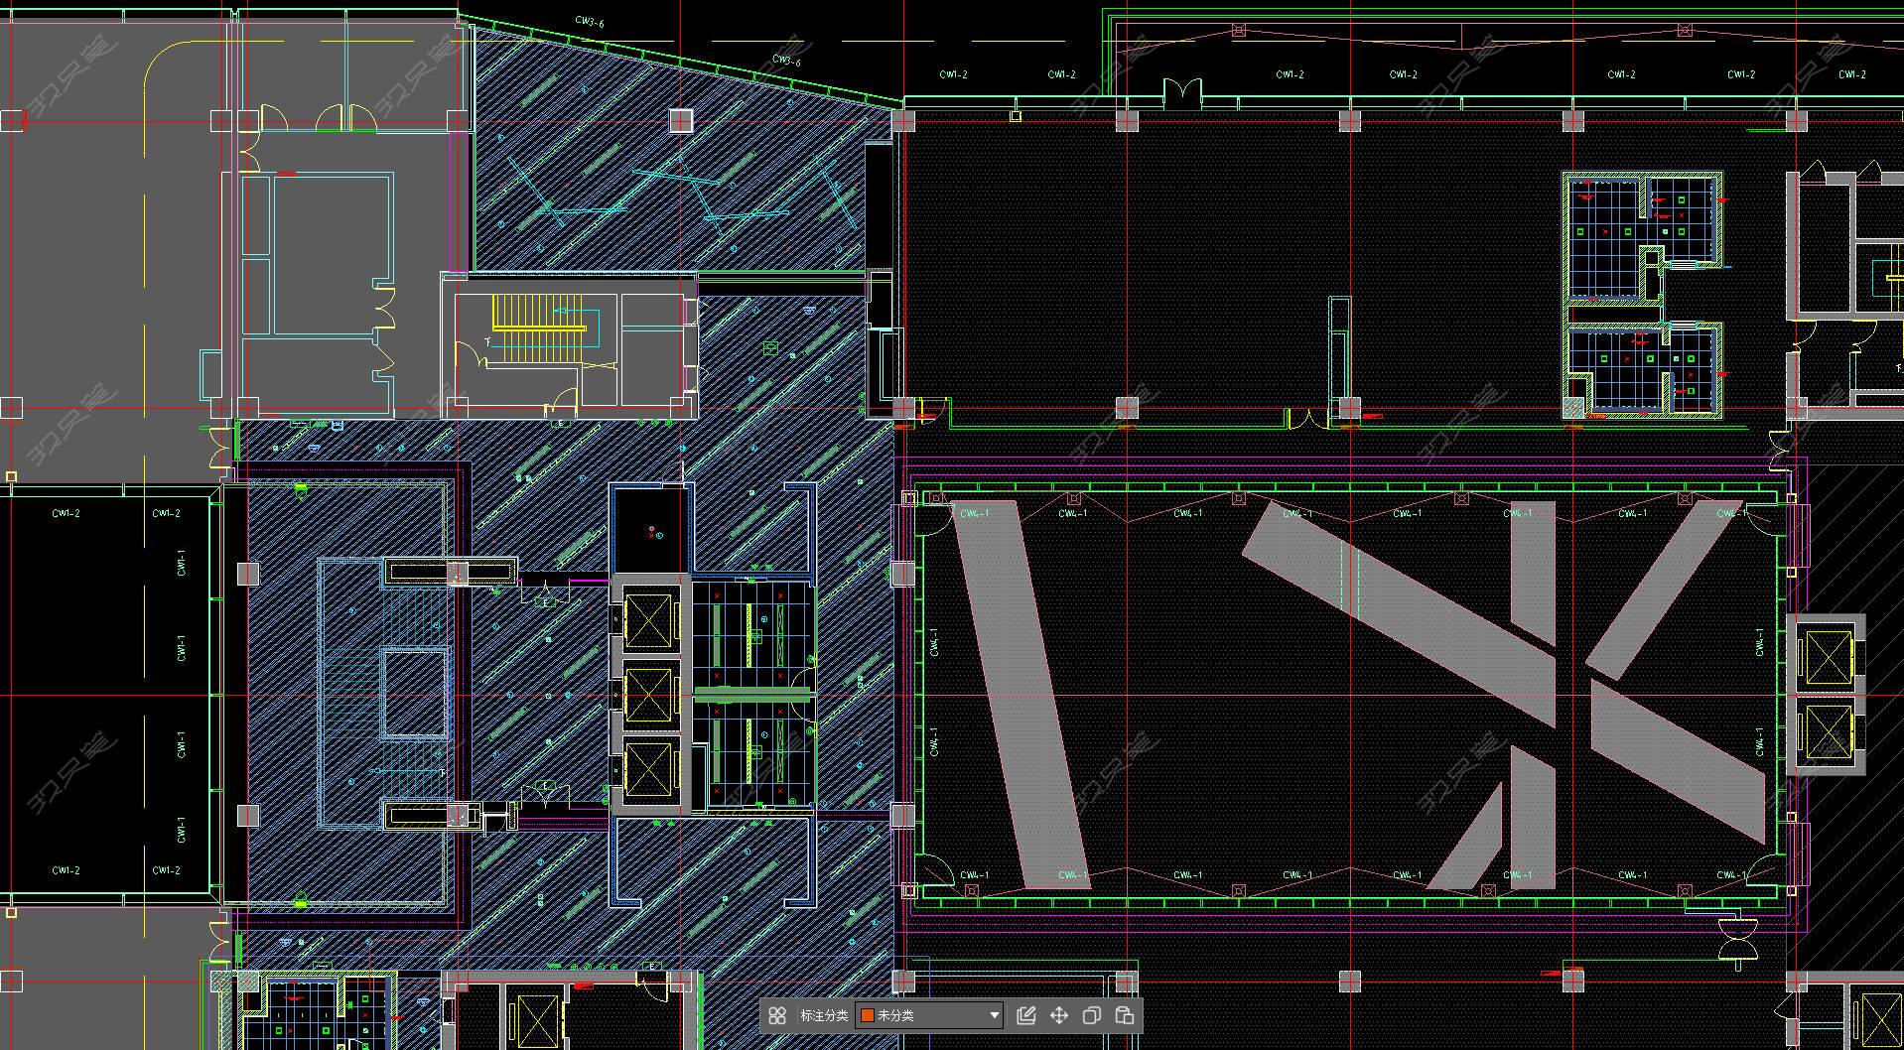Image resolution: width=1904 pixels, height=1050 pixels.
Task: Click the 标注分类 toolbar label
Action: (x=824, y=1015)
